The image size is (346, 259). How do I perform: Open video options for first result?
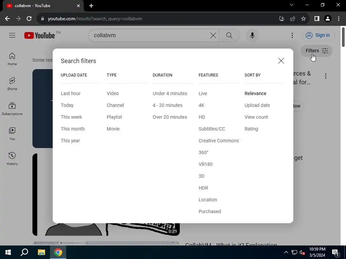coord(326,76)
